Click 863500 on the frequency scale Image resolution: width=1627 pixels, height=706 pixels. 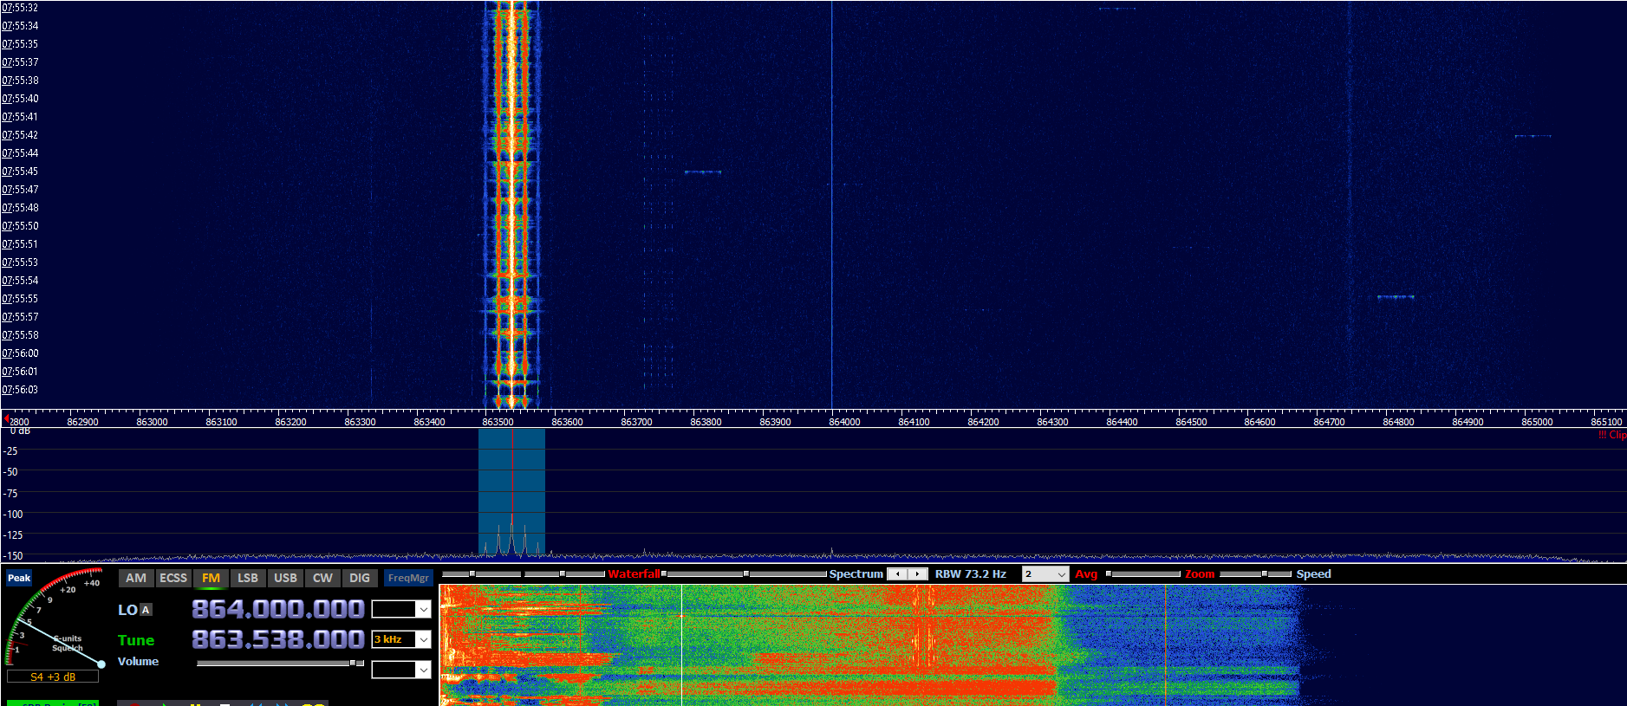(498, 422)
